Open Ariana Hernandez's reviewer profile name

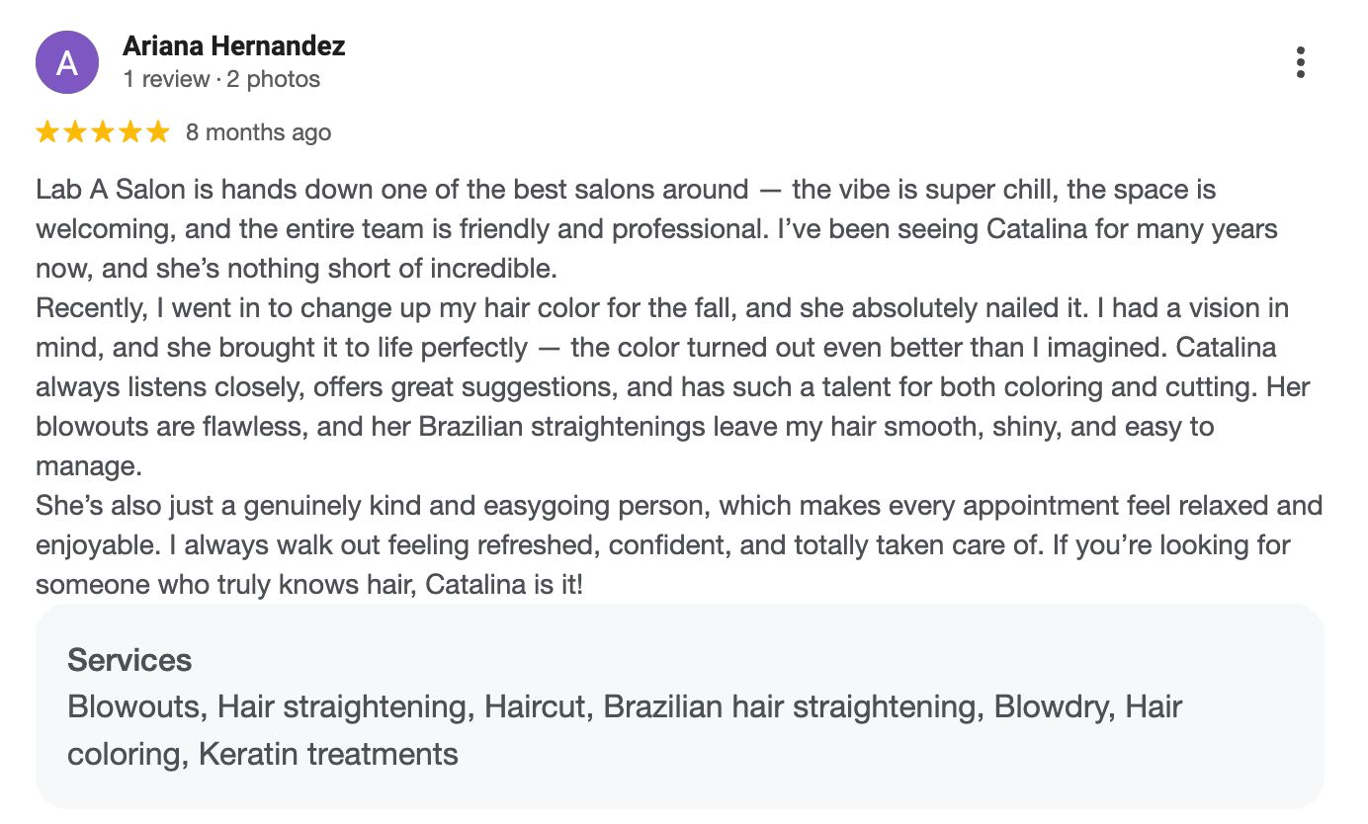tap(234, 45)
